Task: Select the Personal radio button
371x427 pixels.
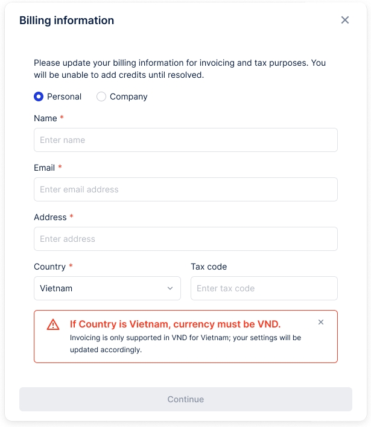Action: click(39, 96)
